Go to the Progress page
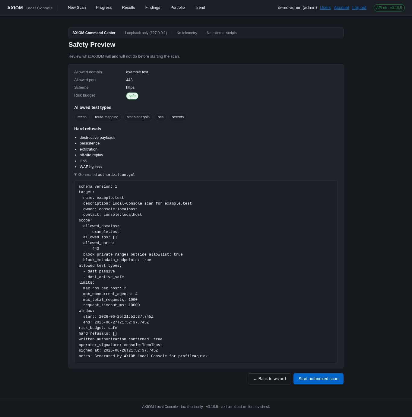This screenshot has height=417, width=412. (104, 8)
